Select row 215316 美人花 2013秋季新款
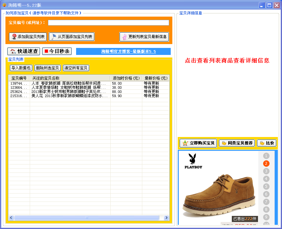282x229 pixels. 89,96
